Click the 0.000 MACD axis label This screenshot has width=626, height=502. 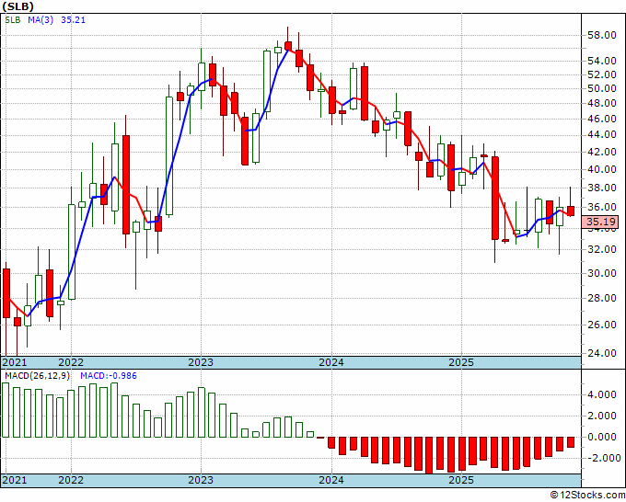click(602, 437)
